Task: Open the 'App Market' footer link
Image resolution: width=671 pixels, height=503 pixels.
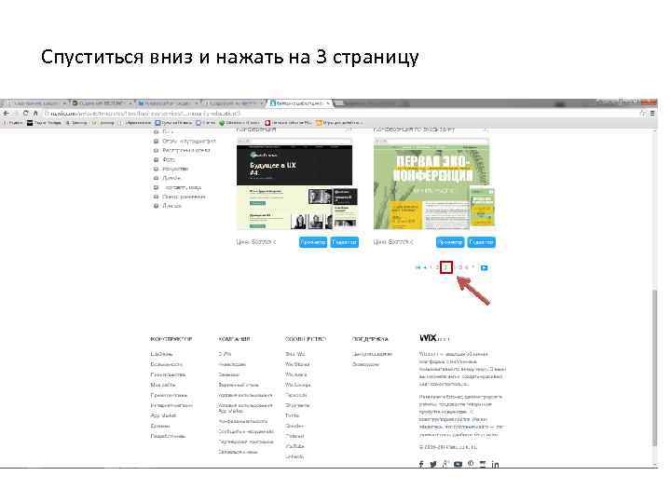Action: point(163,415)
